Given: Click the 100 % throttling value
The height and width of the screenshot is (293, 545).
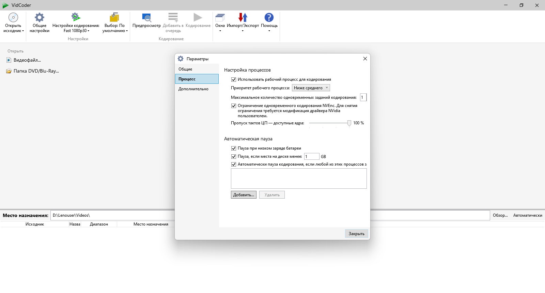Looking at the screenshot, I should pos(358,123).
